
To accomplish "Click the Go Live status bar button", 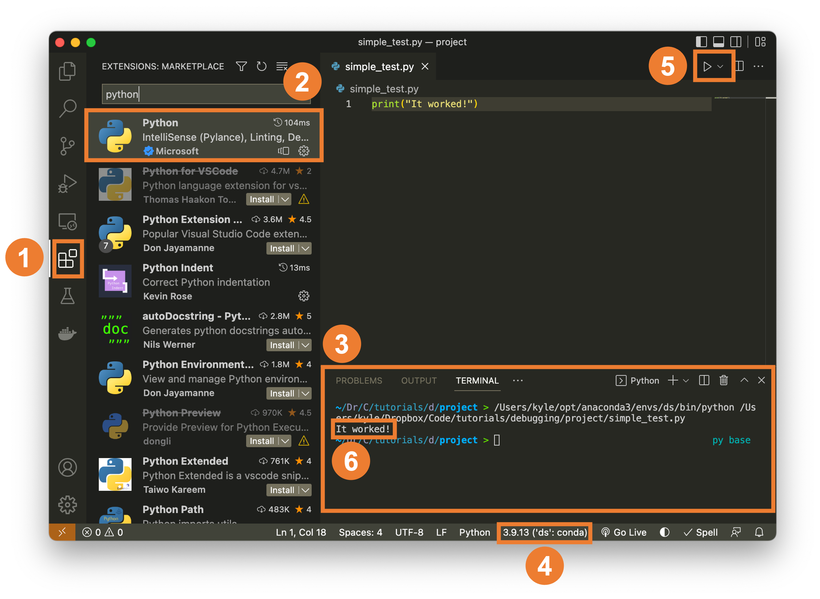I will (x=624, y=532).
